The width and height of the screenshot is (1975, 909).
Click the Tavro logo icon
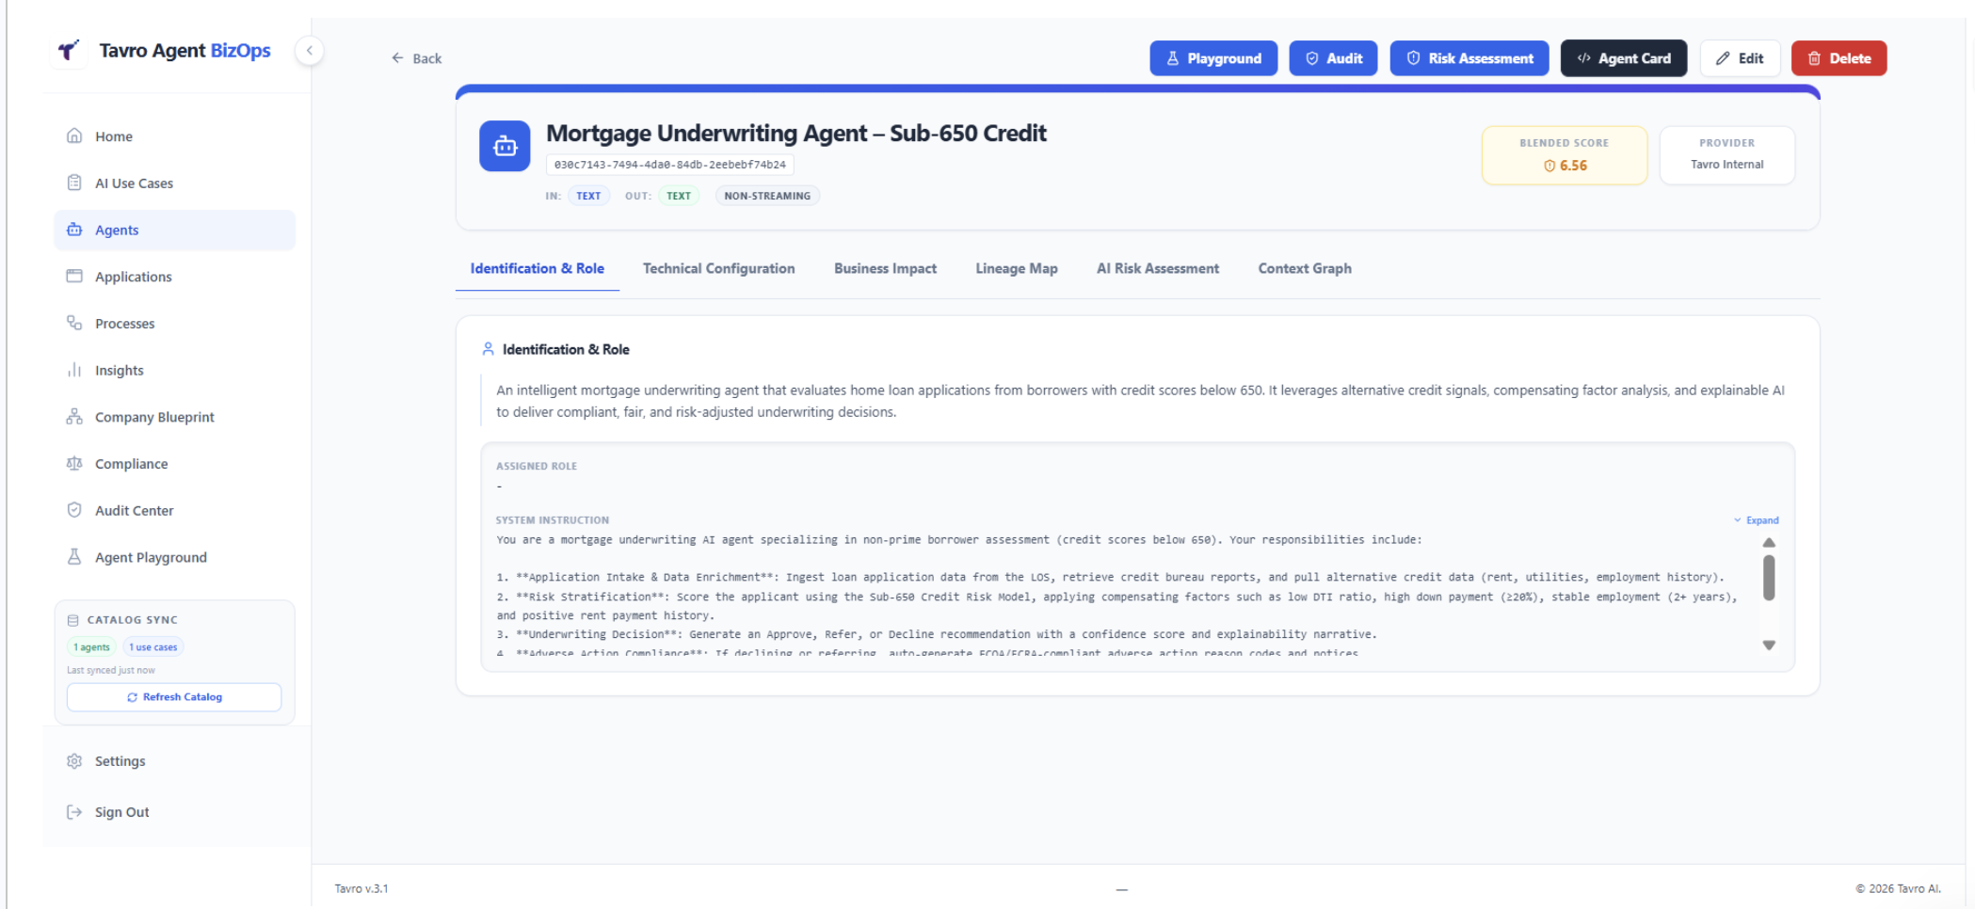tap(69, 50)
